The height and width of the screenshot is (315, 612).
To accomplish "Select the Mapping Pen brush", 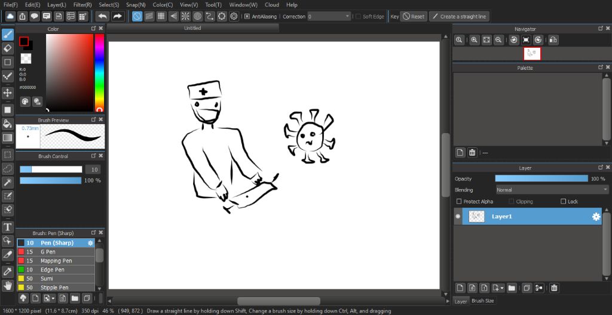I will pyautogui.click(x=56, y=261).
